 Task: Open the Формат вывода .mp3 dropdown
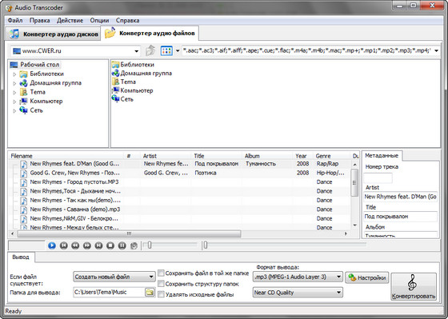(x=298, y=277)
